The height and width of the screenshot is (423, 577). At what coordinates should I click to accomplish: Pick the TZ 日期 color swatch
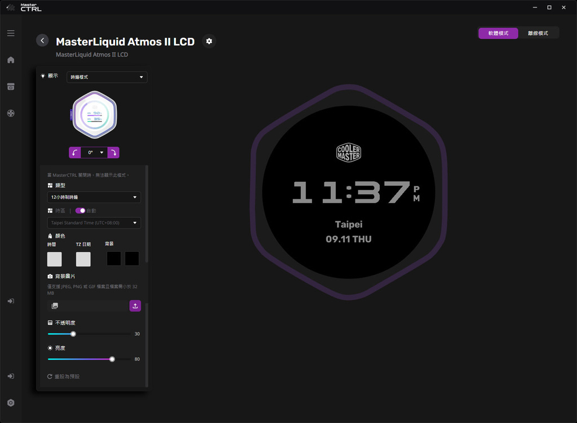click(83, 259)
